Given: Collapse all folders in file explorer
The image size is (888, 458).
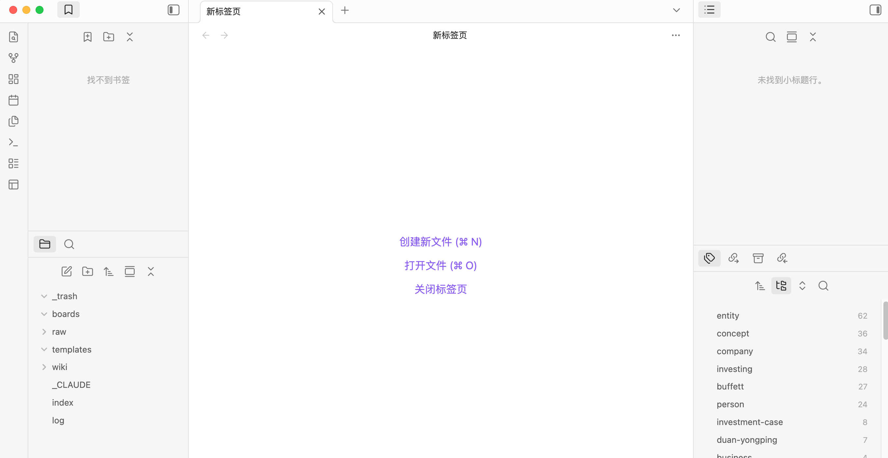Looking at the screenshot, I should pos(151,272).
